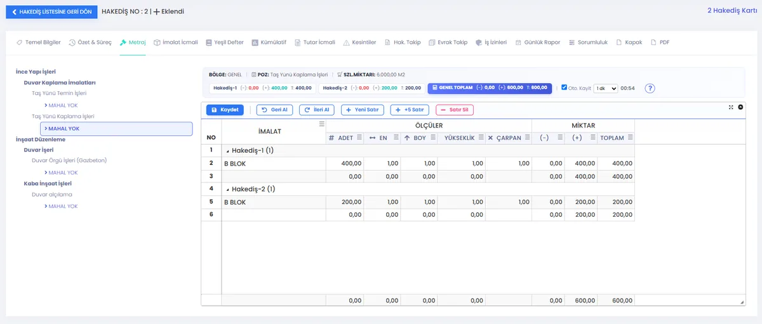The height and width of the screenshot is (324, 762).
Task: Switch to the Hak. Takip tab
Action: (403, 42)
